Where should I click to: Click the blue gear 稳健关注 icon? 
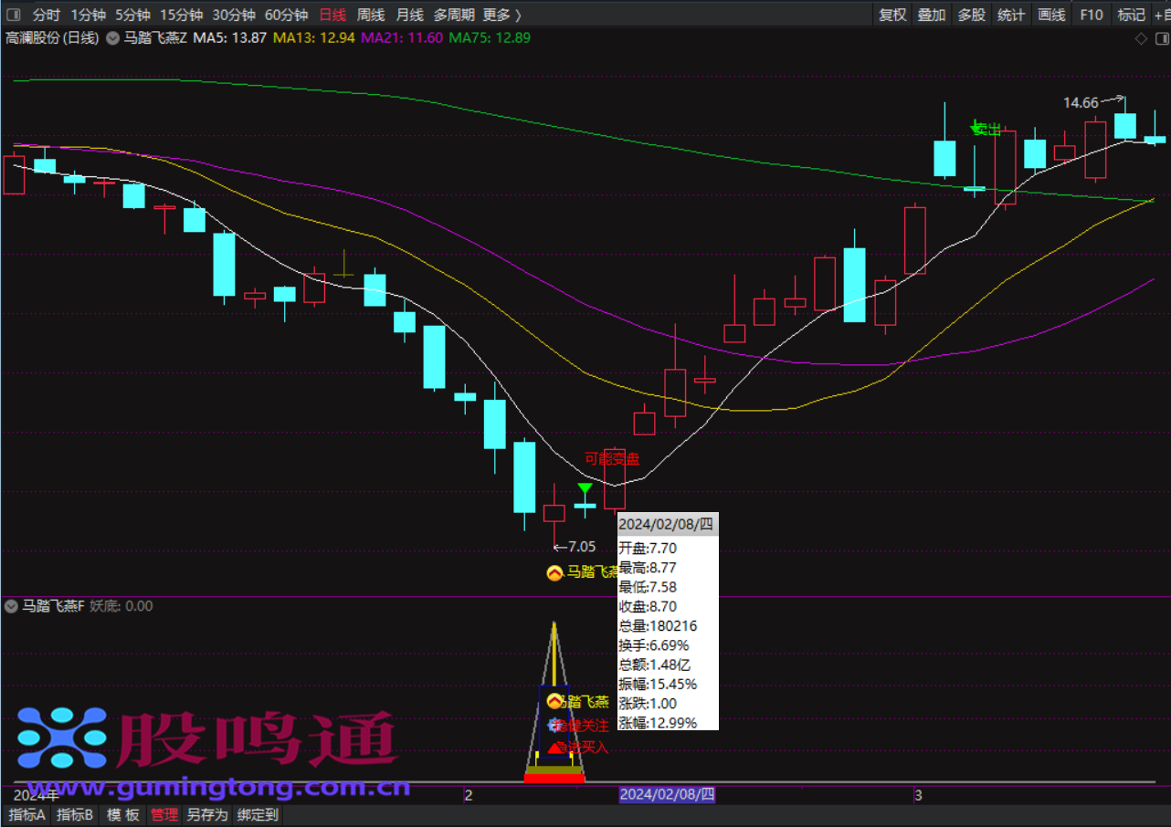554,725
